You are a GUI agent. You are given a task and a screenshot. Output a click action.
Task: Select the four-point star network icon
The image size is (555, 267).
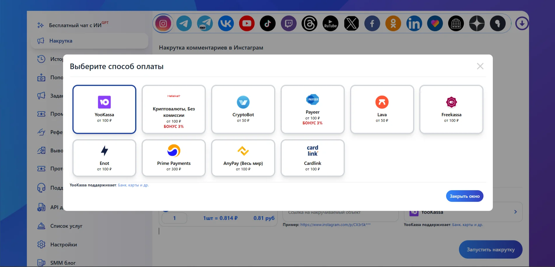[477, 23]
